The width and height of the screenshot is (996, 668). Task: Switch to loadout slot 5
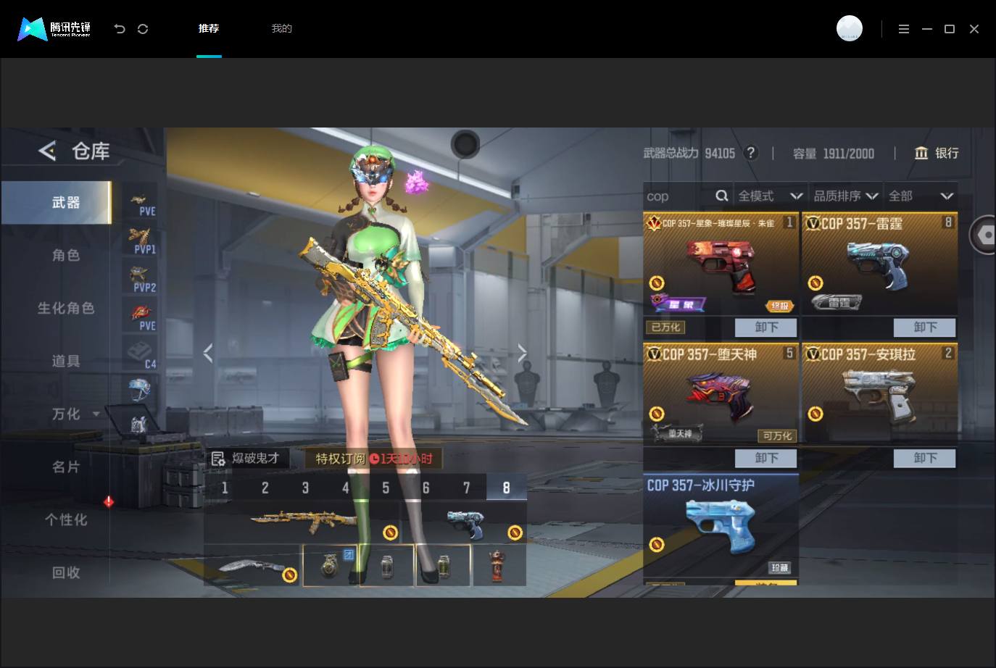(386, 488)
